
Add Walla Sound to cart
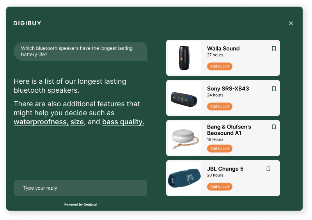(220, 66)
